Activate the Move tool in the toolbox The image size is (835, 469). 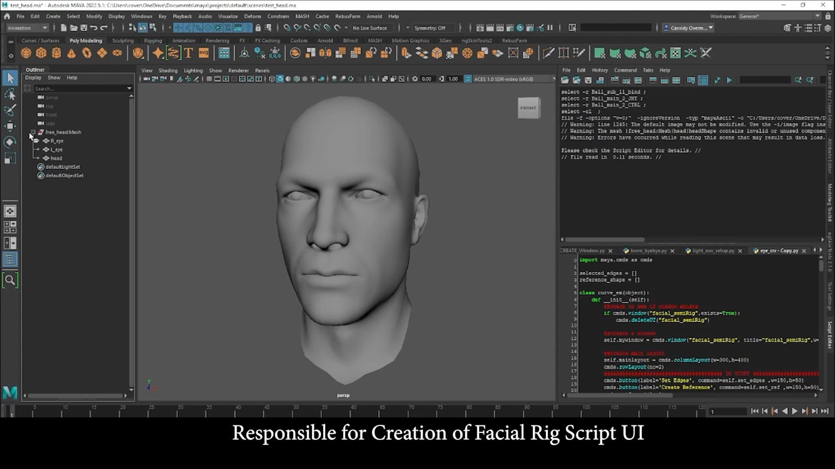(10, 126)
